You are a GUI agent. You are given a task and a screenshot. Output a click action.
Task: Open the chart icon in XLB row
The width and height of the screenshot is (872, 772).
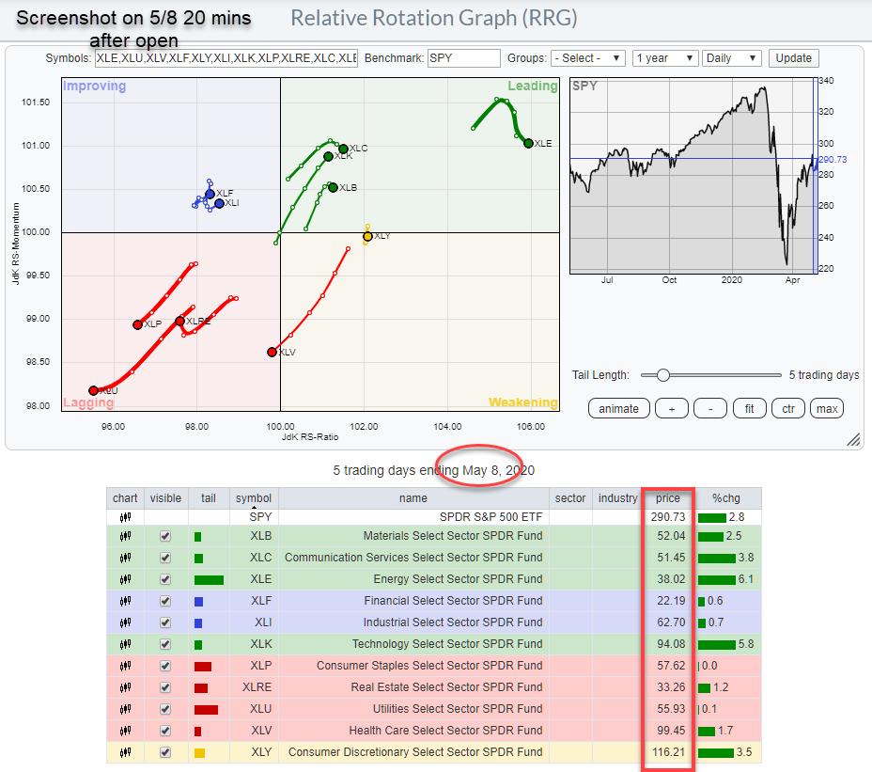(x=125, y=536)
